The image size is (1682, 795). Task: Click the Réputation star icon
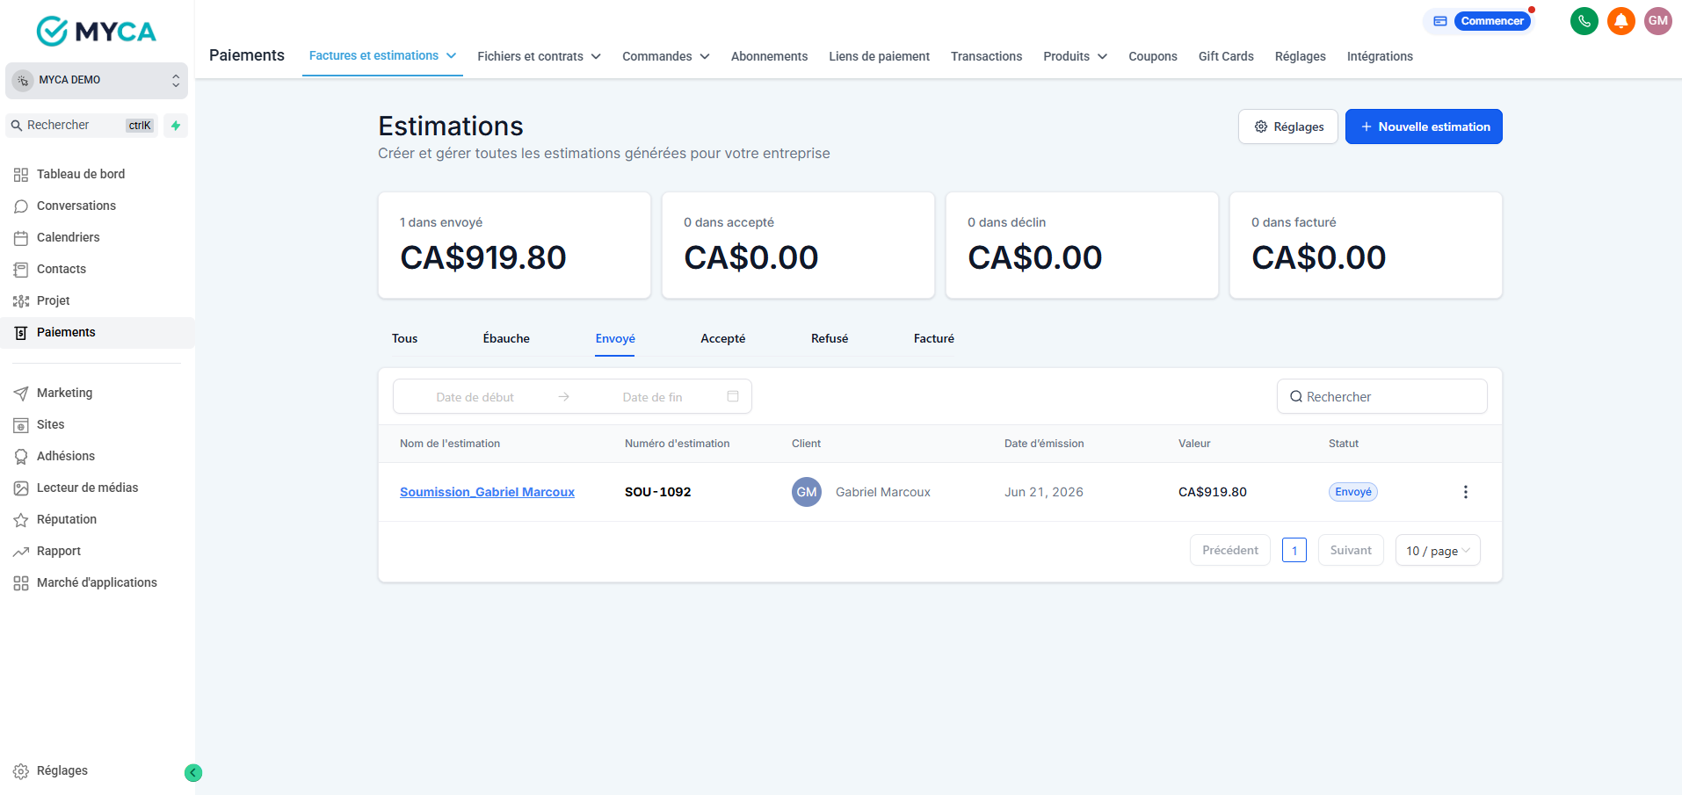click(21, 520)
